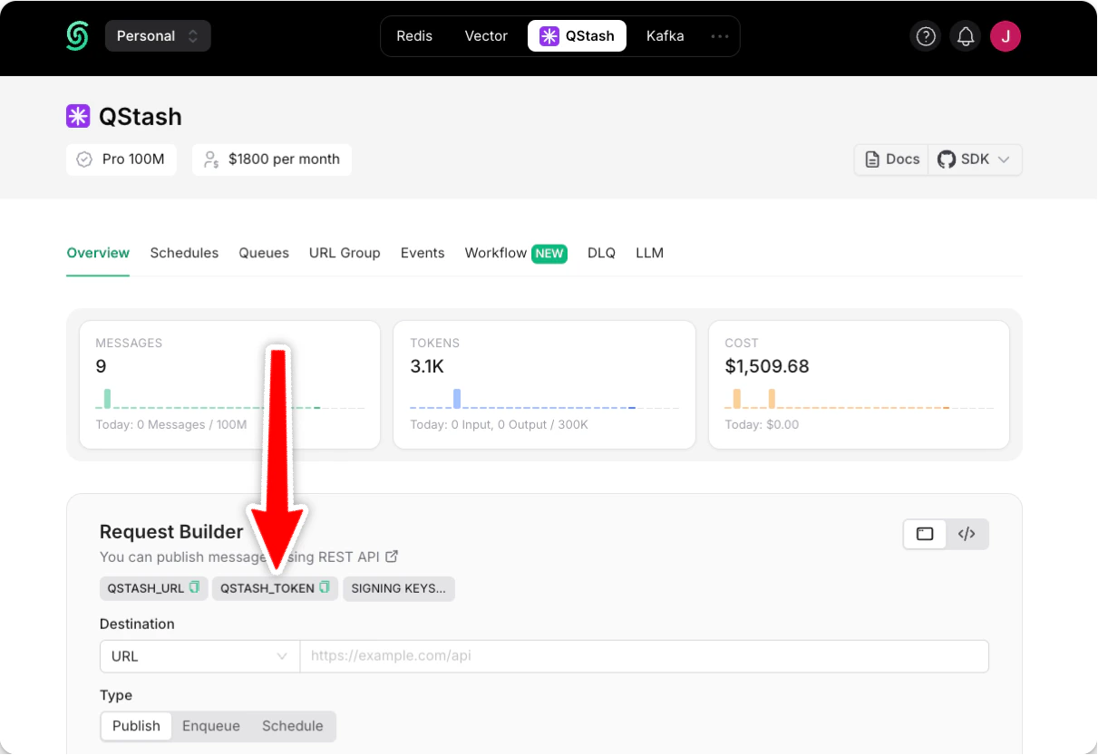Click 'Today: 0 Messages / 100M' text
The height and width of the screenshot is (755, 1098).
[171, 425]
